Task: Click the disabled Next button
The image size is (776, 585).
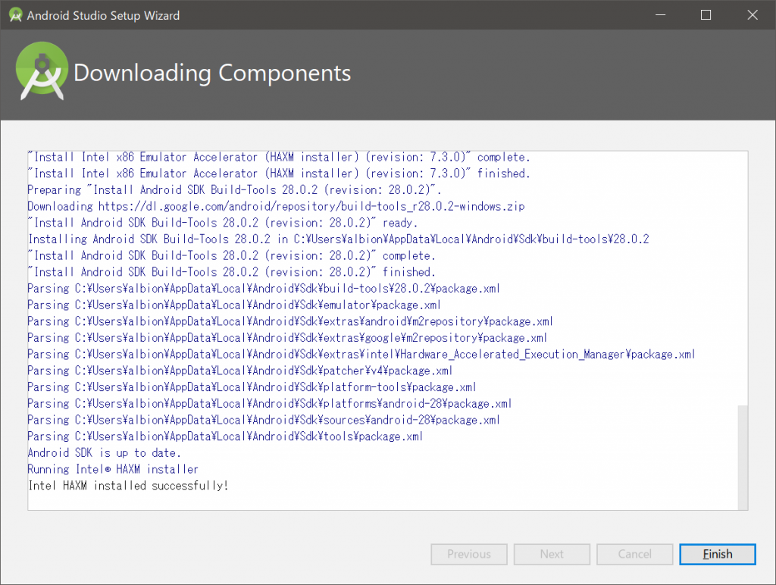Action: (x=552, y=554)
